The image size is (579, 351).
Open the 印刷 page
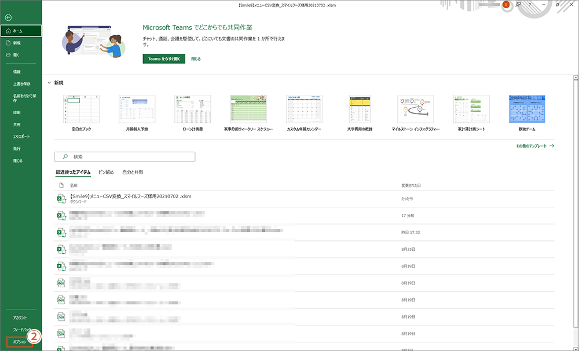(17, 112)
